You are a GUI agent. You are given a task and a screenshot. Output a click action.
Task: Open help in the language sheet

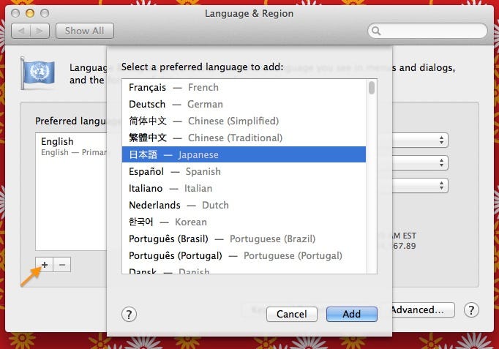(129, 315)
